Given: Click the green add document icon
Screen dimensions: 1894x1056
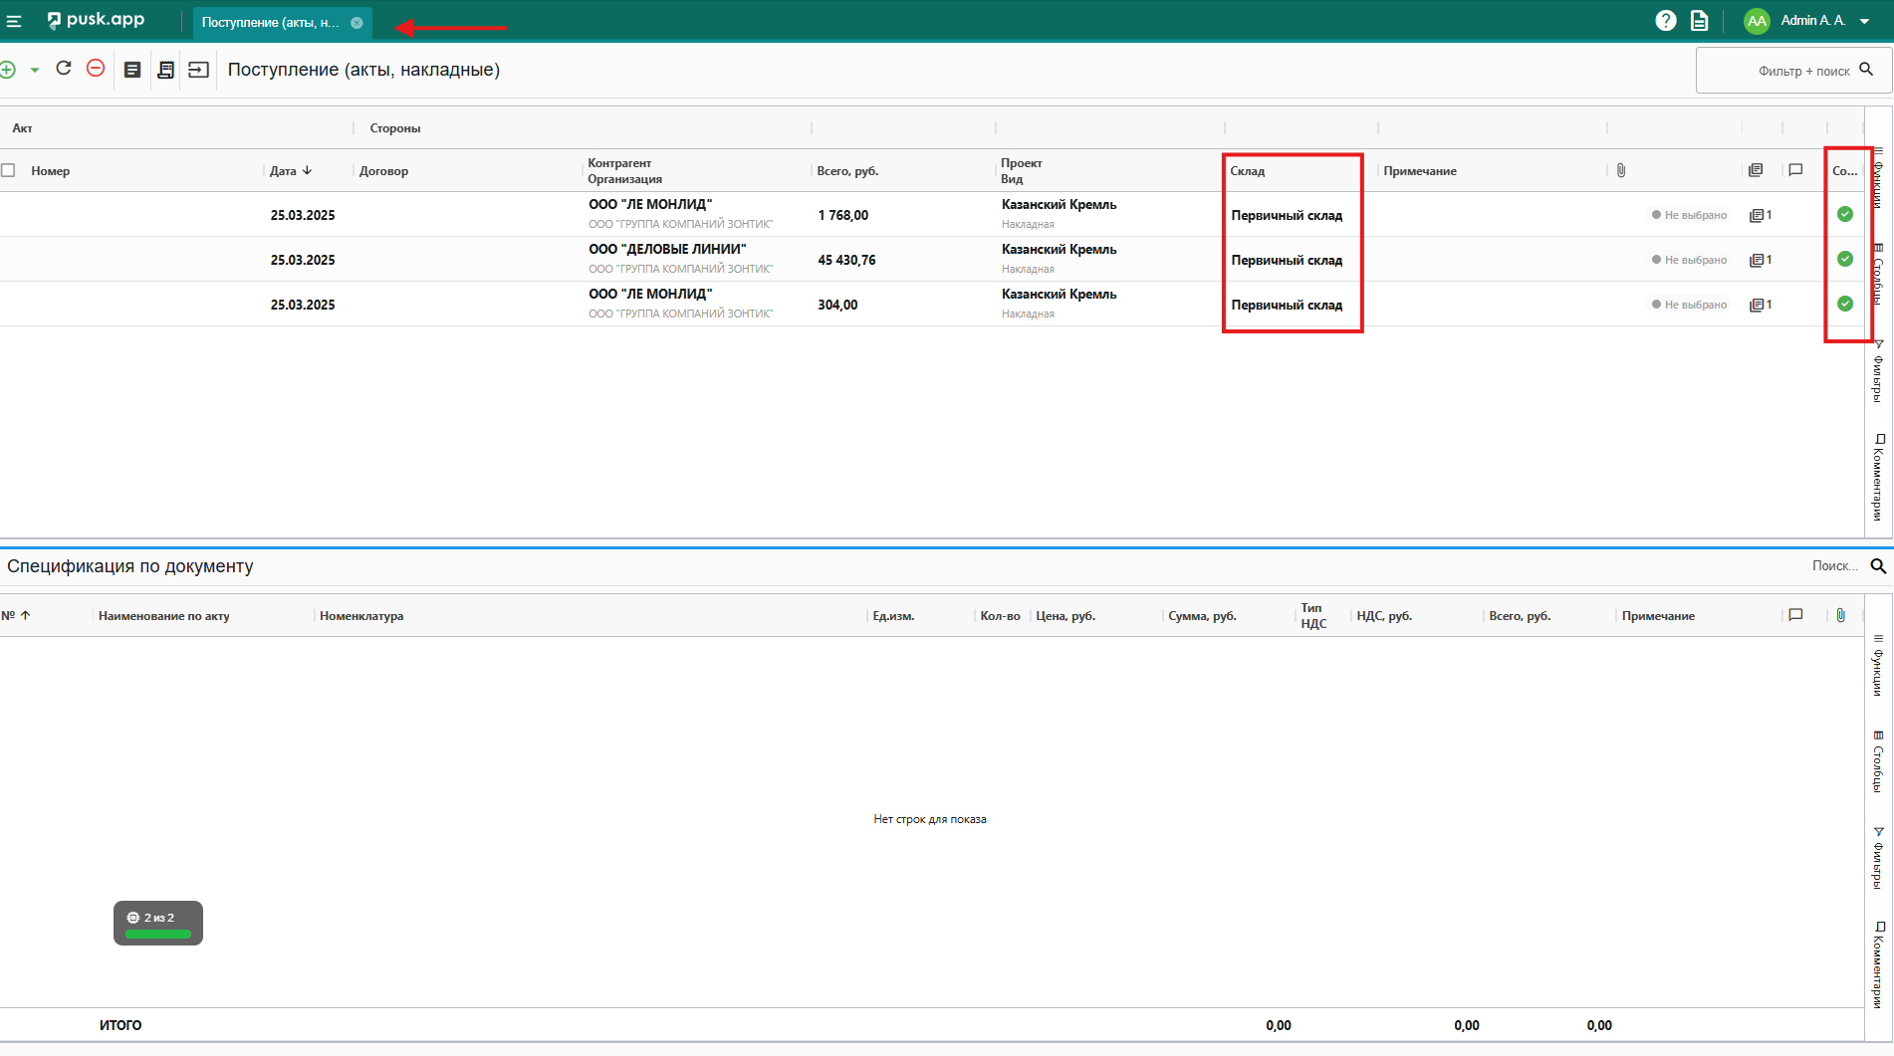Looking at the screenshot, I should pyautogui.click(x=8, y=70).
